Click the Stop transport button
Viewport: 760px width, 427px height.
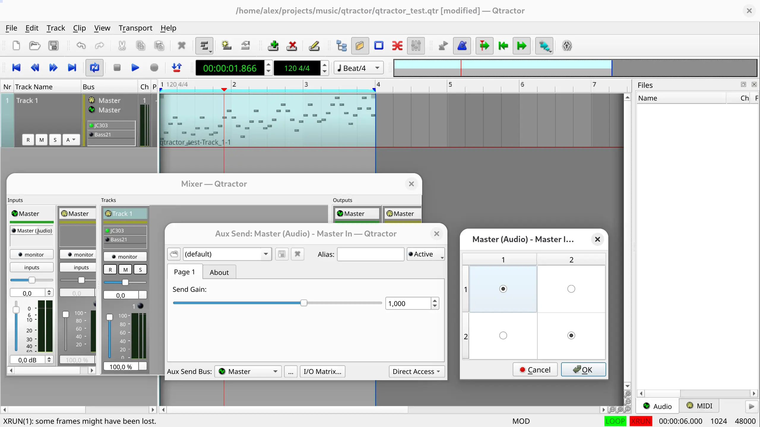(117, 68)
